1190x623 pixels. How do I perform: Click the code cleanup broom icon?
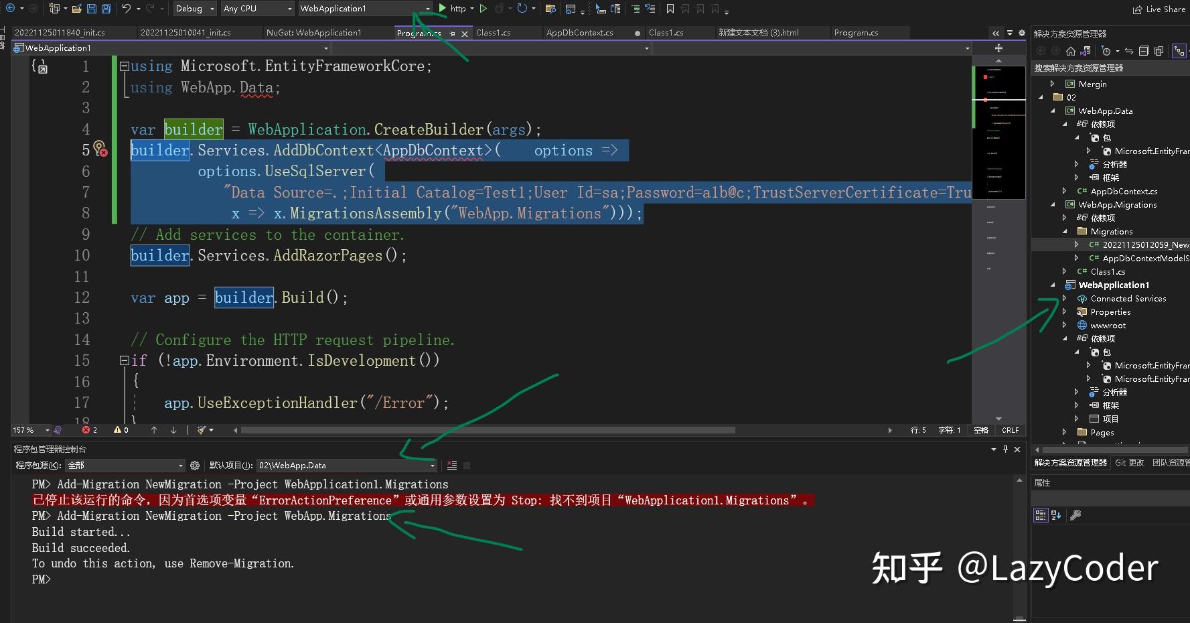(x=202, y=430)
